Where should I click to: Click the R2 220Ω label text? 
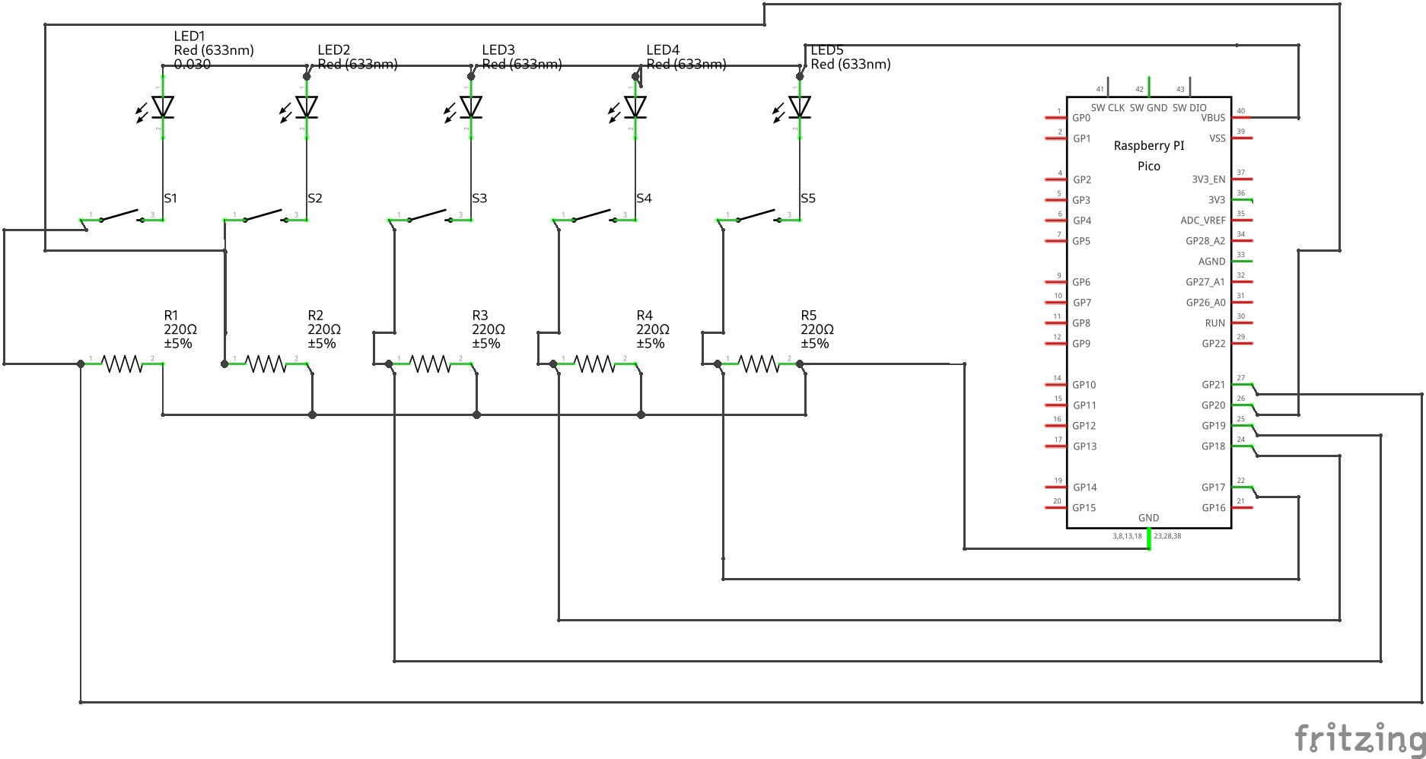[x=324, y=329]
